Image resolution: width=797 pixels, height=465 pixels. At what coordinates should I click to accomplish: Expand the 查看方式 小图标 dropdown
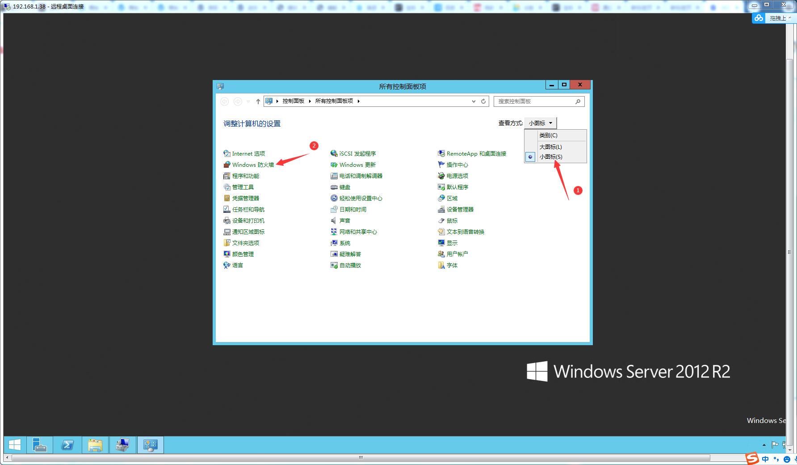(541, 123)
